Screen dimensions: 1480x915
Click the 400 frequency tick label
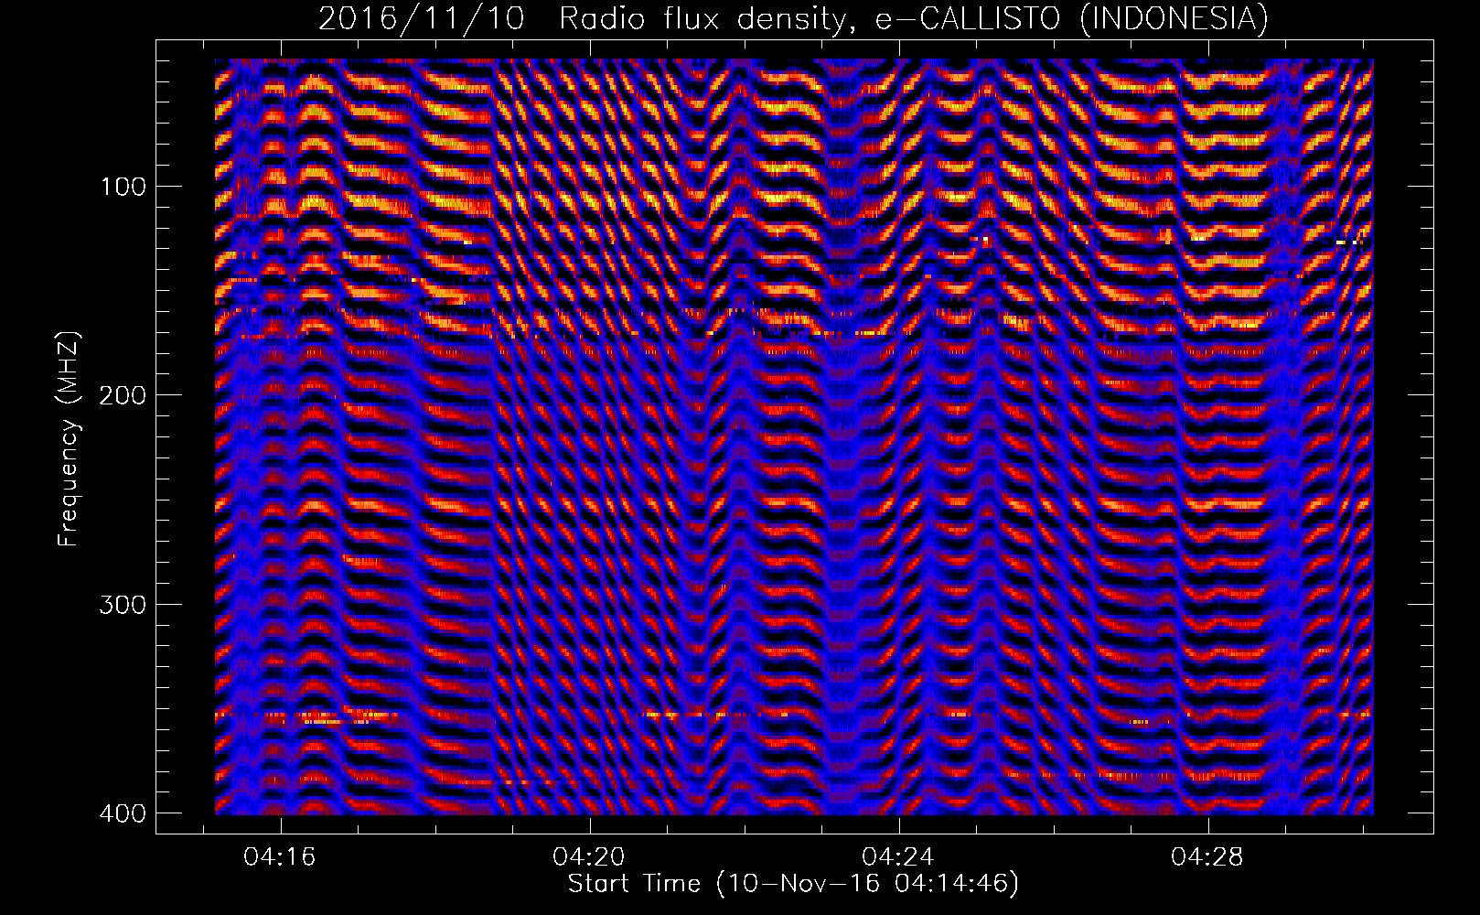click(x=123, y=813)
